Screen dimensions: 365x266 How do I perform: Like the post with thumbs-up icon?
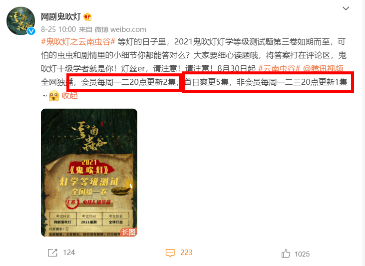pyautogui.click(x=286, y=253)
